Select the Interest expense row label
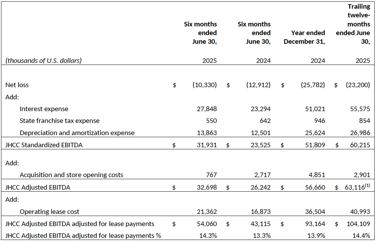The width and height of the screenshot is (376, 241). point(44,109)
